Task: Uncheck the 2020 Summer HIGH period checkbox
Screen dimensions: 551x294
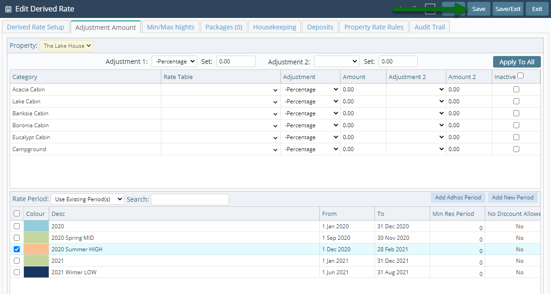Action: (x=17, y=249)
